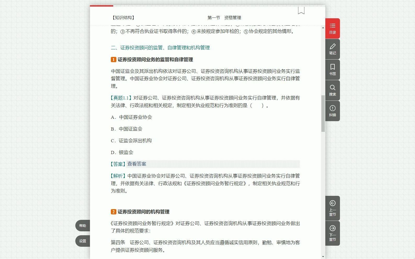Open the 笔记 notes tool
Screen dimensions: 415x259
[332, 49]
